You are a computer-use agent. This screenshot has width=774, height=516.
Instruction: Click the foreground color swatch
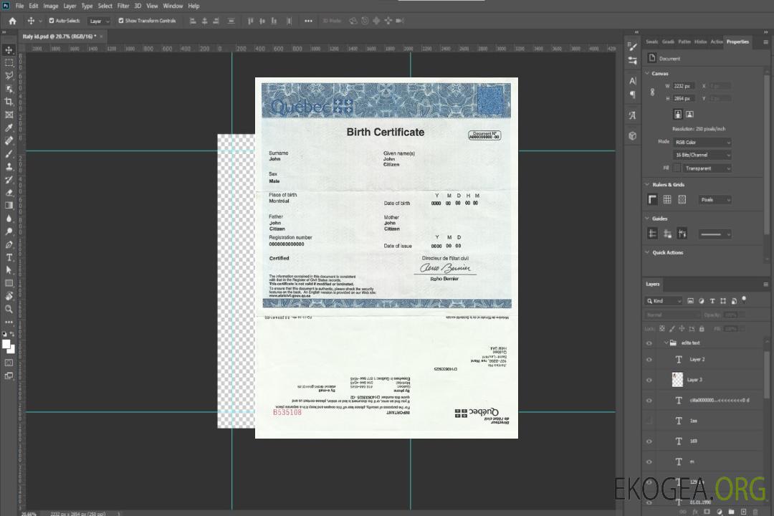(6, 345)
